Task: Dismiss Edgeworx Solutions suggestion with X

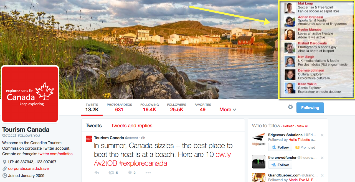Action: click(x=322, y=135)
